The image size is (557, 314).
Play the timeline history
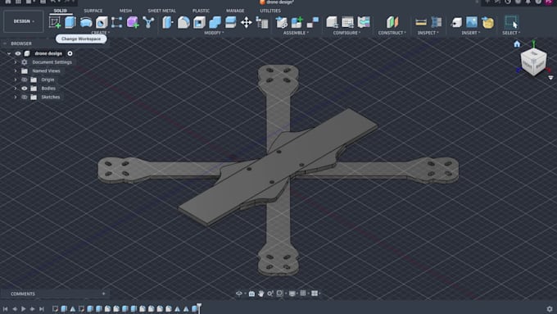[x=24, y=309]
